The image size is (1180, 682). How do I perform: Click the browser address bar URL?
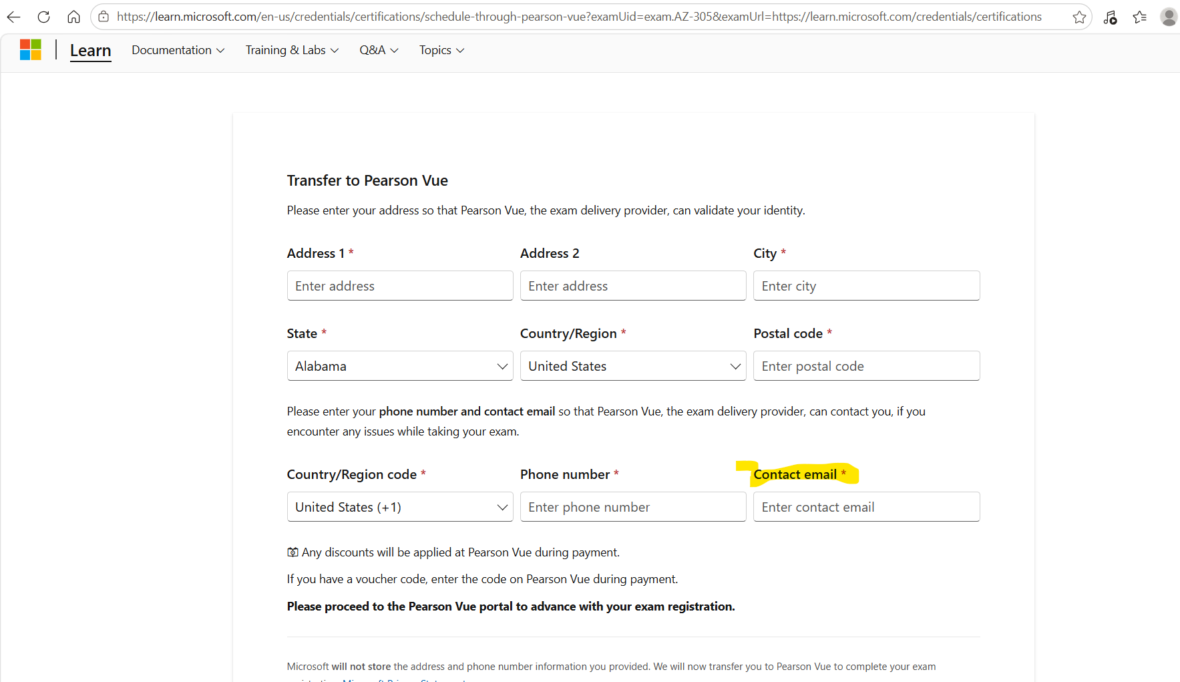coord(579,17)
